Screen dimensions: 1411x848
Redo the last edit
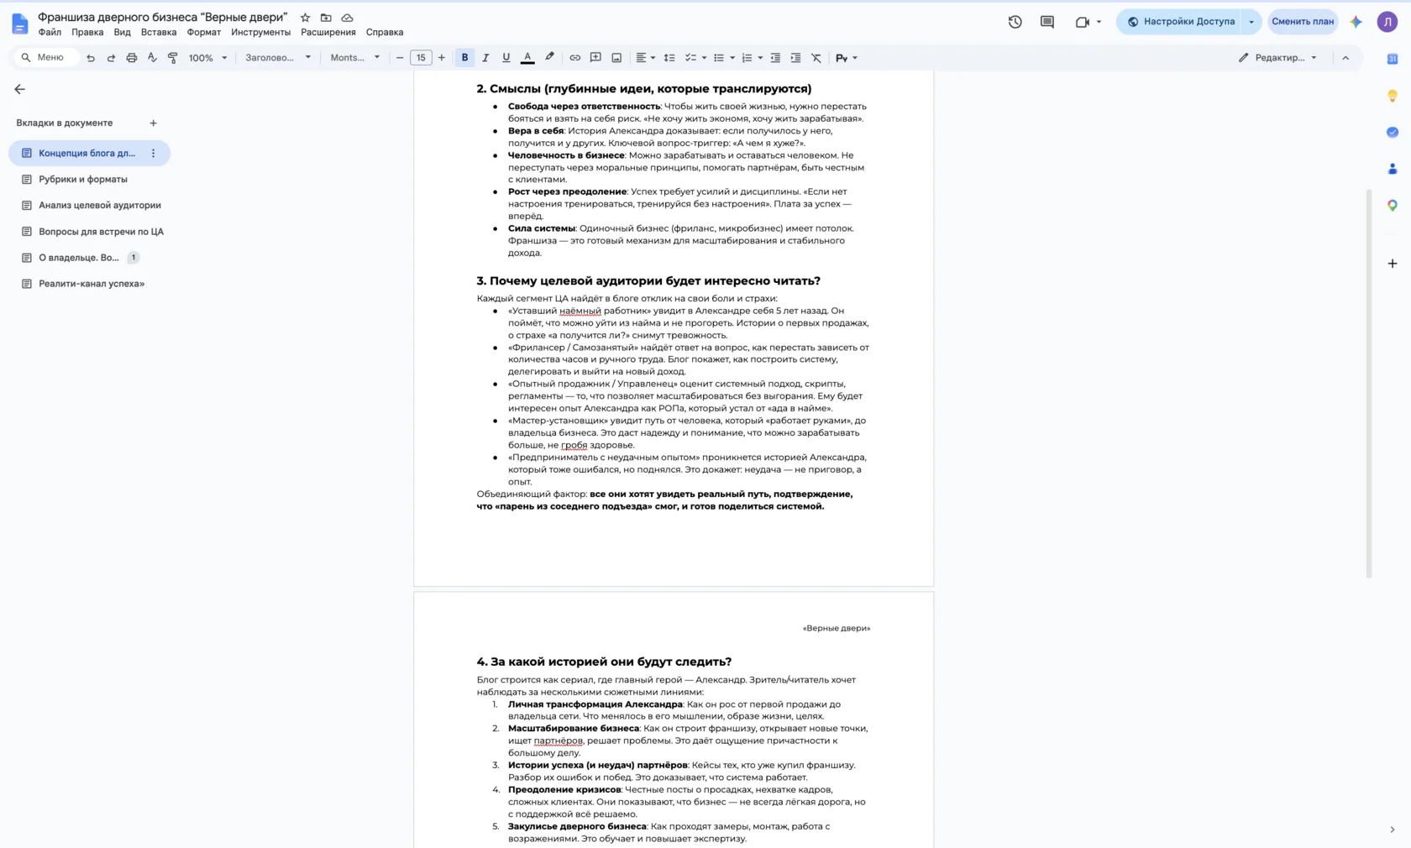click(111, 58)
